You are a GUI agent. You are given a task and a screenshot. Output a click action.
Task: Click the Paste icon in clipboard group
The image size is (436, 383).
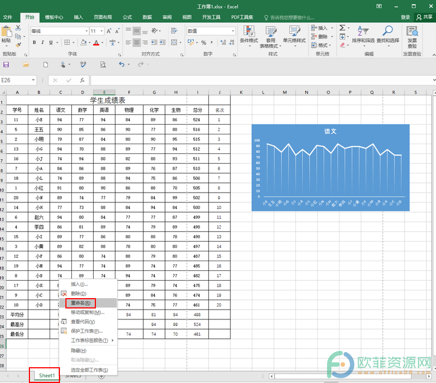pos(6,32)
